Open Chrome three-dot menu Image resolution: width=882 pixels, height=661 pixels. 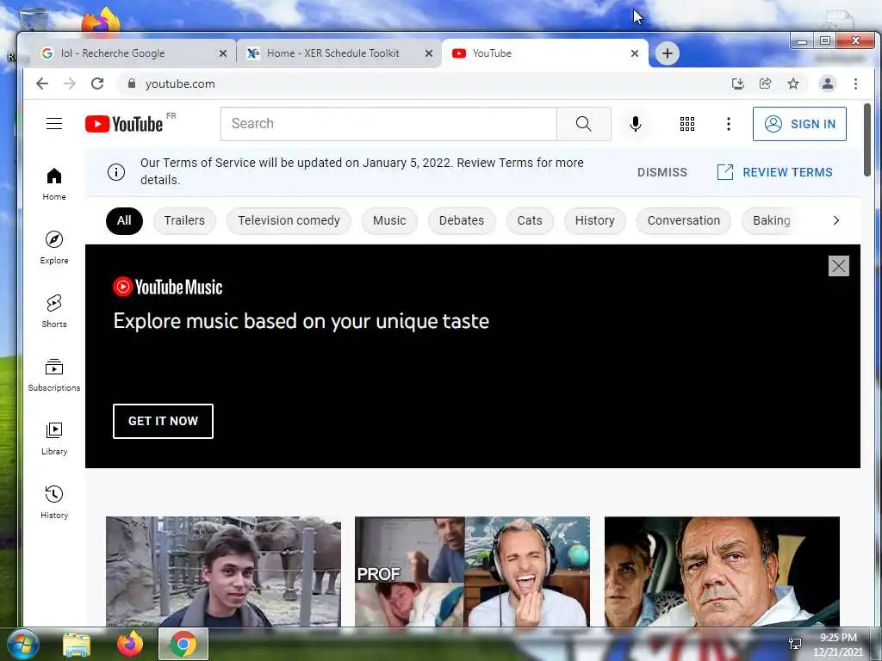pos(855,83)
